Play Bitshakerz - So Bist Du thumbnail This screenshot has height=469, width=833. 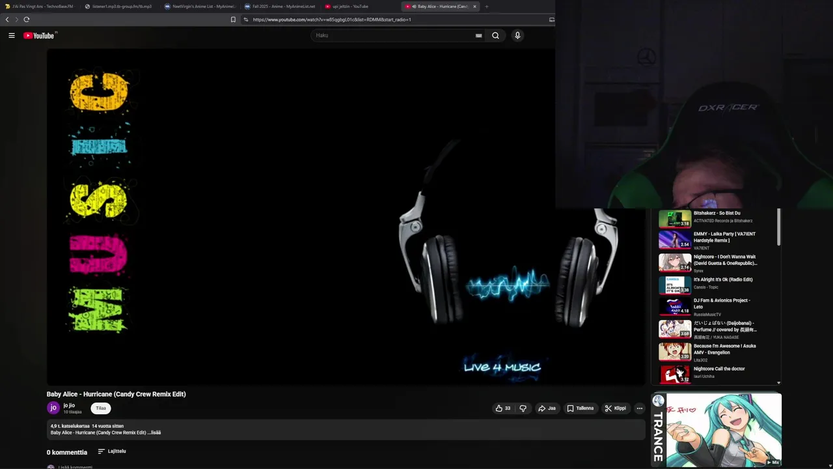(675, 219)
